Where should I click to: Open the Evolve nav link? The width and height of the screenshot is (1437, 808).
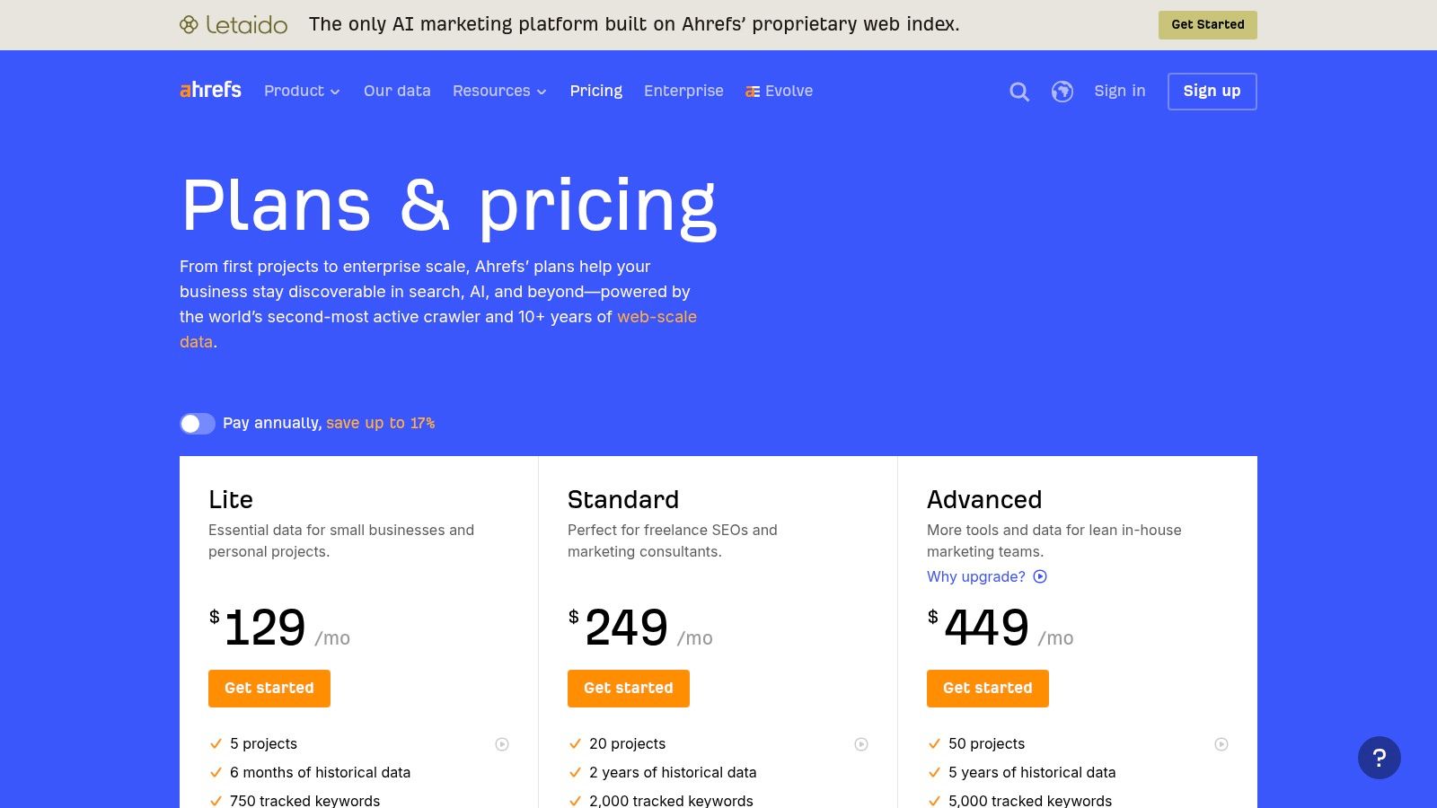click(779, 91)
